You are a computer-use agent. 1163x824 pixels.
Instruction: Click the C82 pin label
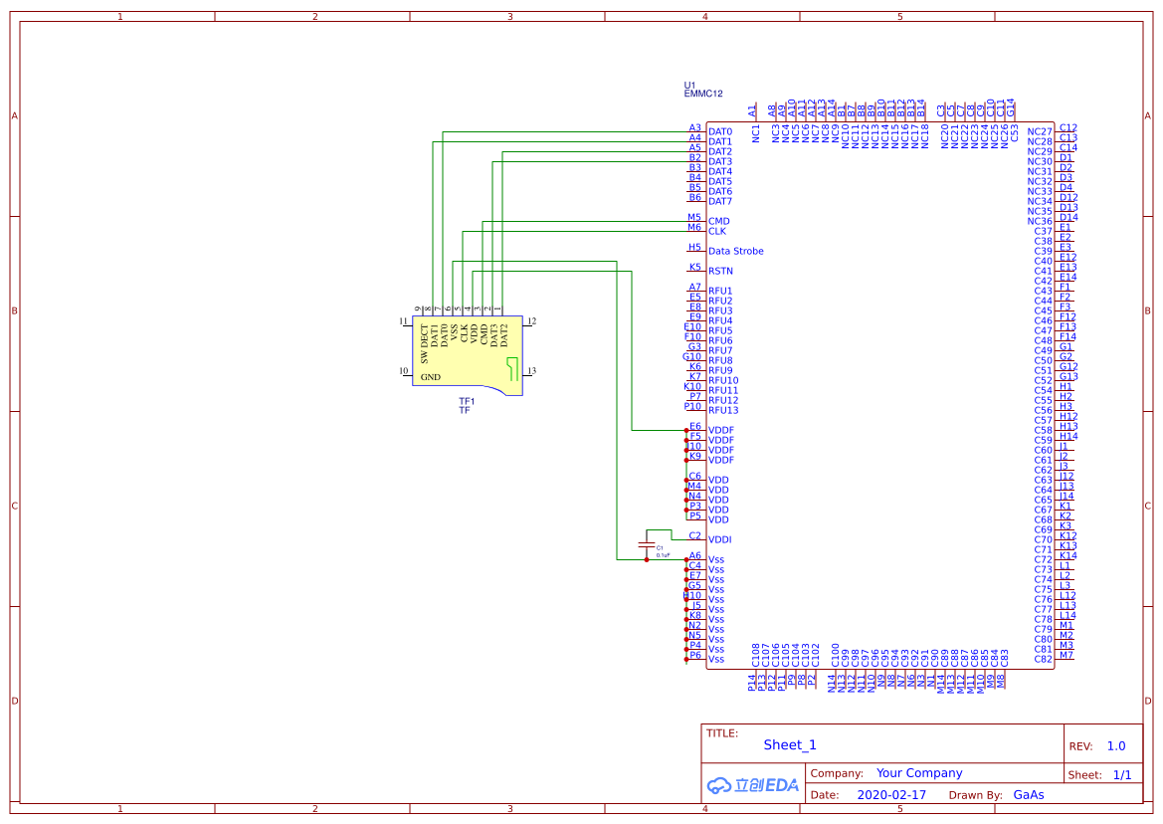[1043, 660]
